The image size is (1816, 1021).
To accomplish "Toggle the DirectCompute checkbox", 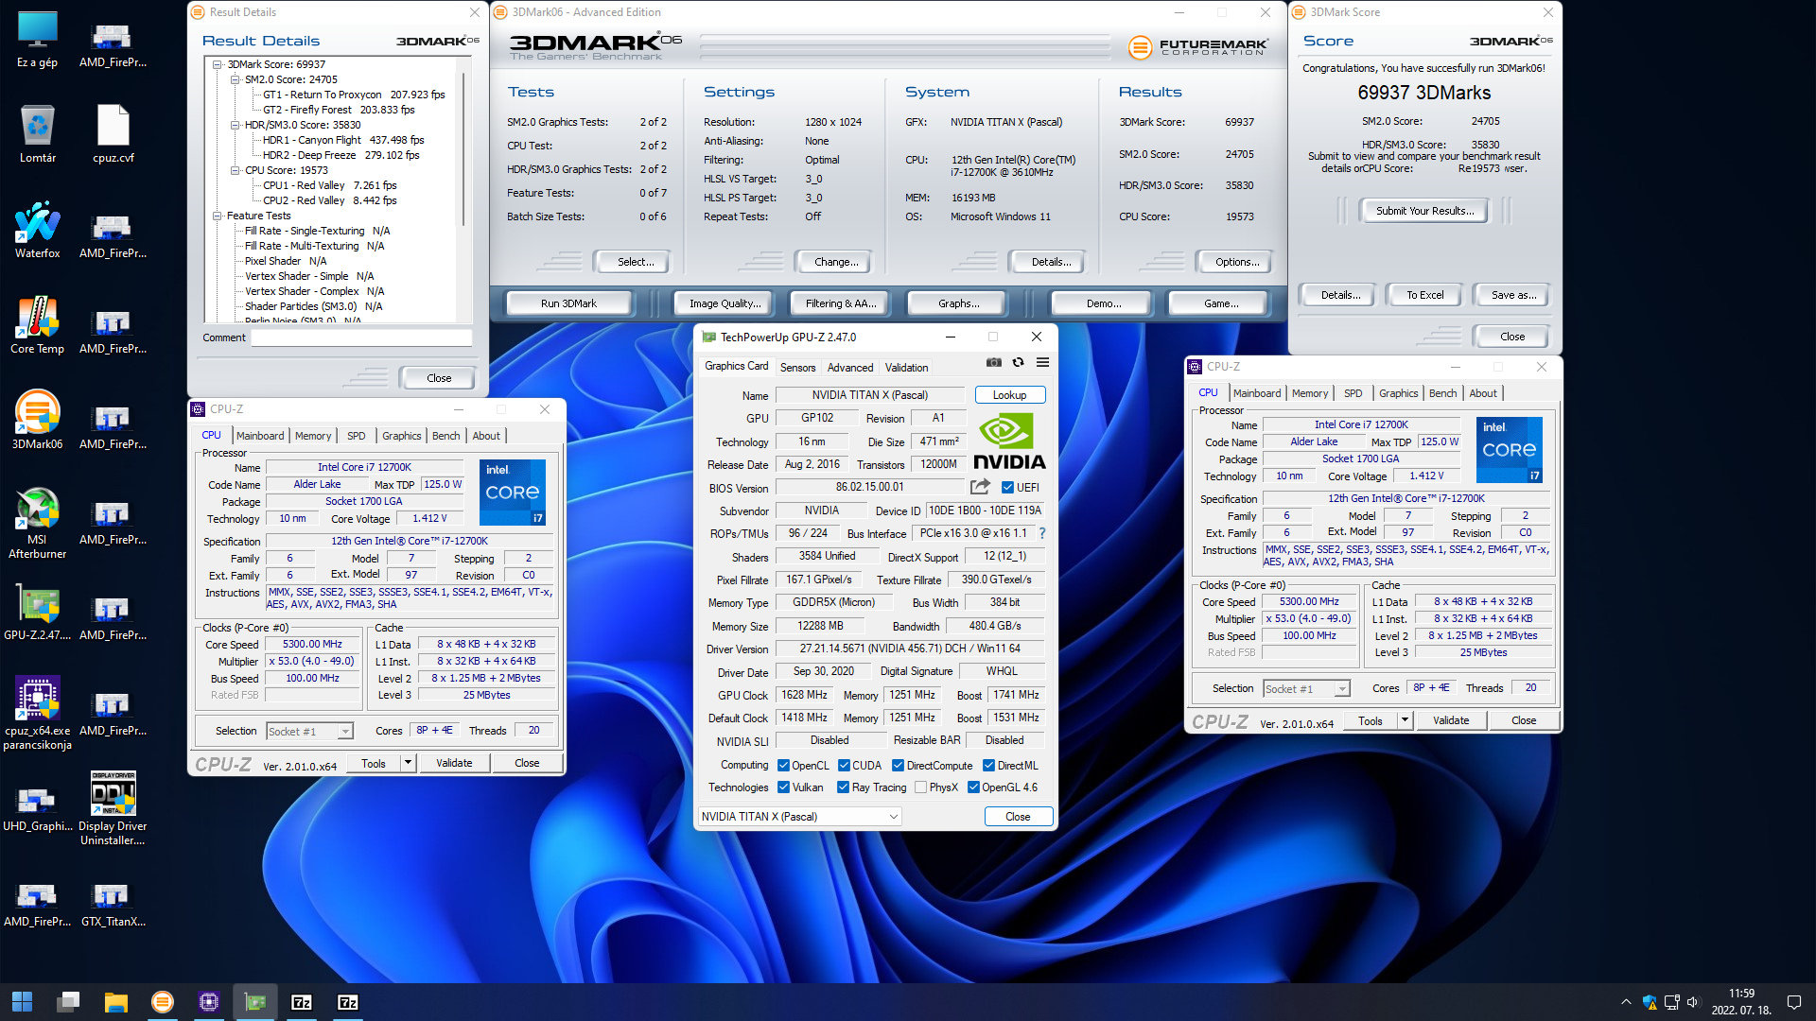I will [x=898, y=766].
